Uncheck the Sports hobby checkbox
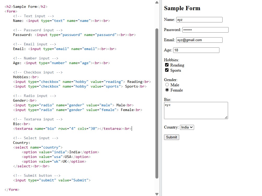 click(167, 70)
